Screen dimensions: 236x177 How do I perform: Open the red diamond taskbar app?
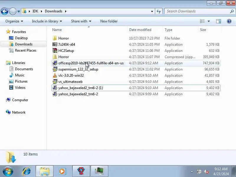pyautogui.click(x=81, y=171)
